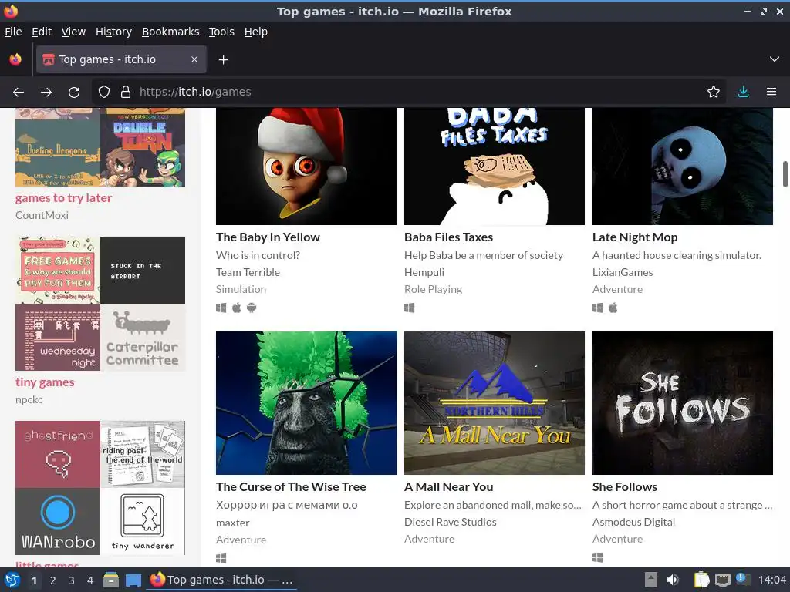The width and height of the screenshot is (790, 592).
Task: Open Firefox View pinned icon
Action: [x=15, y=59]
